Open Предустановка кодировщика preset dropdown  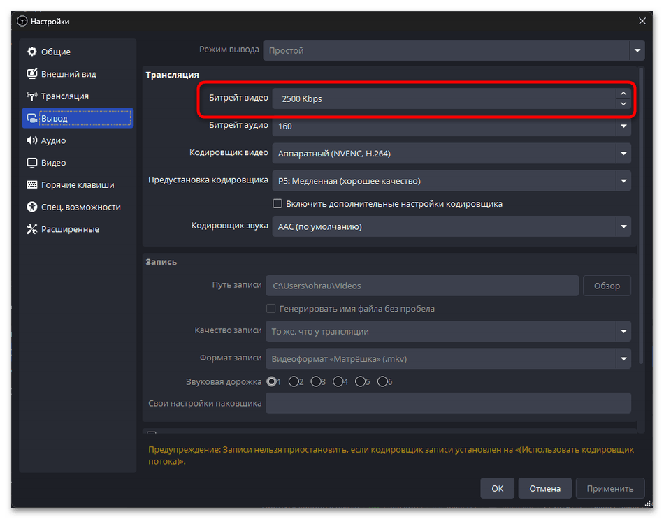623,181
